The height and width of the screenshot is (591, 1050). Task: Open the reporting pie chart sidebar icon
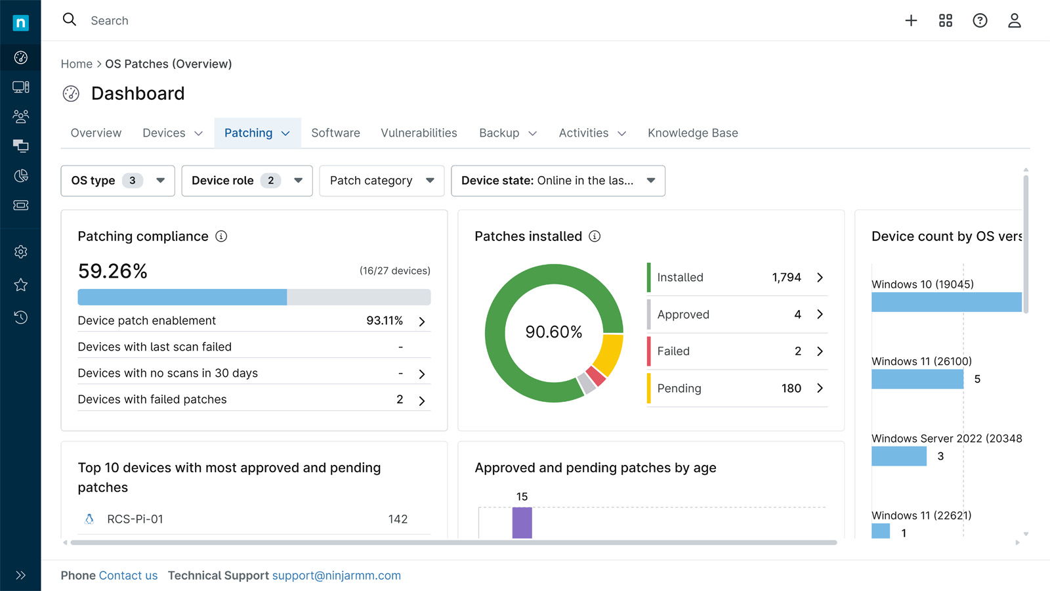[x=20, y=176]
